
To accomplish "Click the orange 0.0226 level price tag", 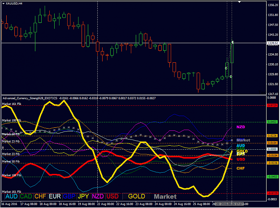I will tap(272, 136).
